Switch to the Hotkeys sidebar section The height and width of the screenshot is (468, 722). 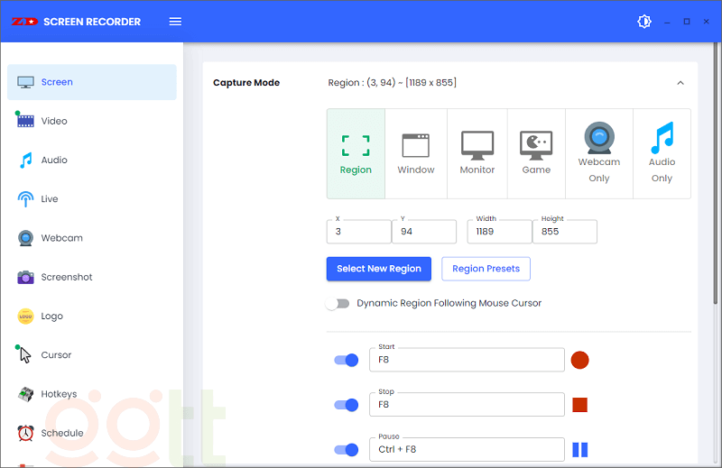point(59,394)
